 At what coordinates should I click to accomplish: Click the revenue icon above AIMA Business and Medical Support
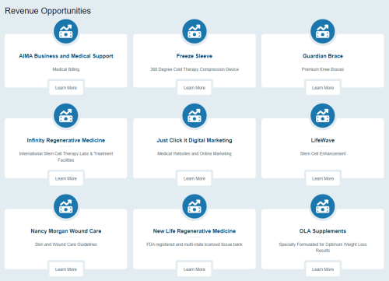(66, 31)
